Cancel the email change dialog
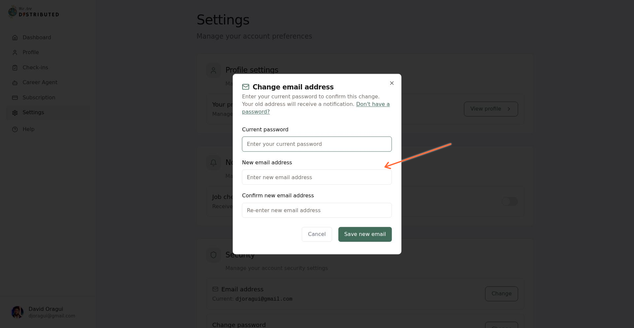This screenshot has height=328, width=634. (317, 234)
